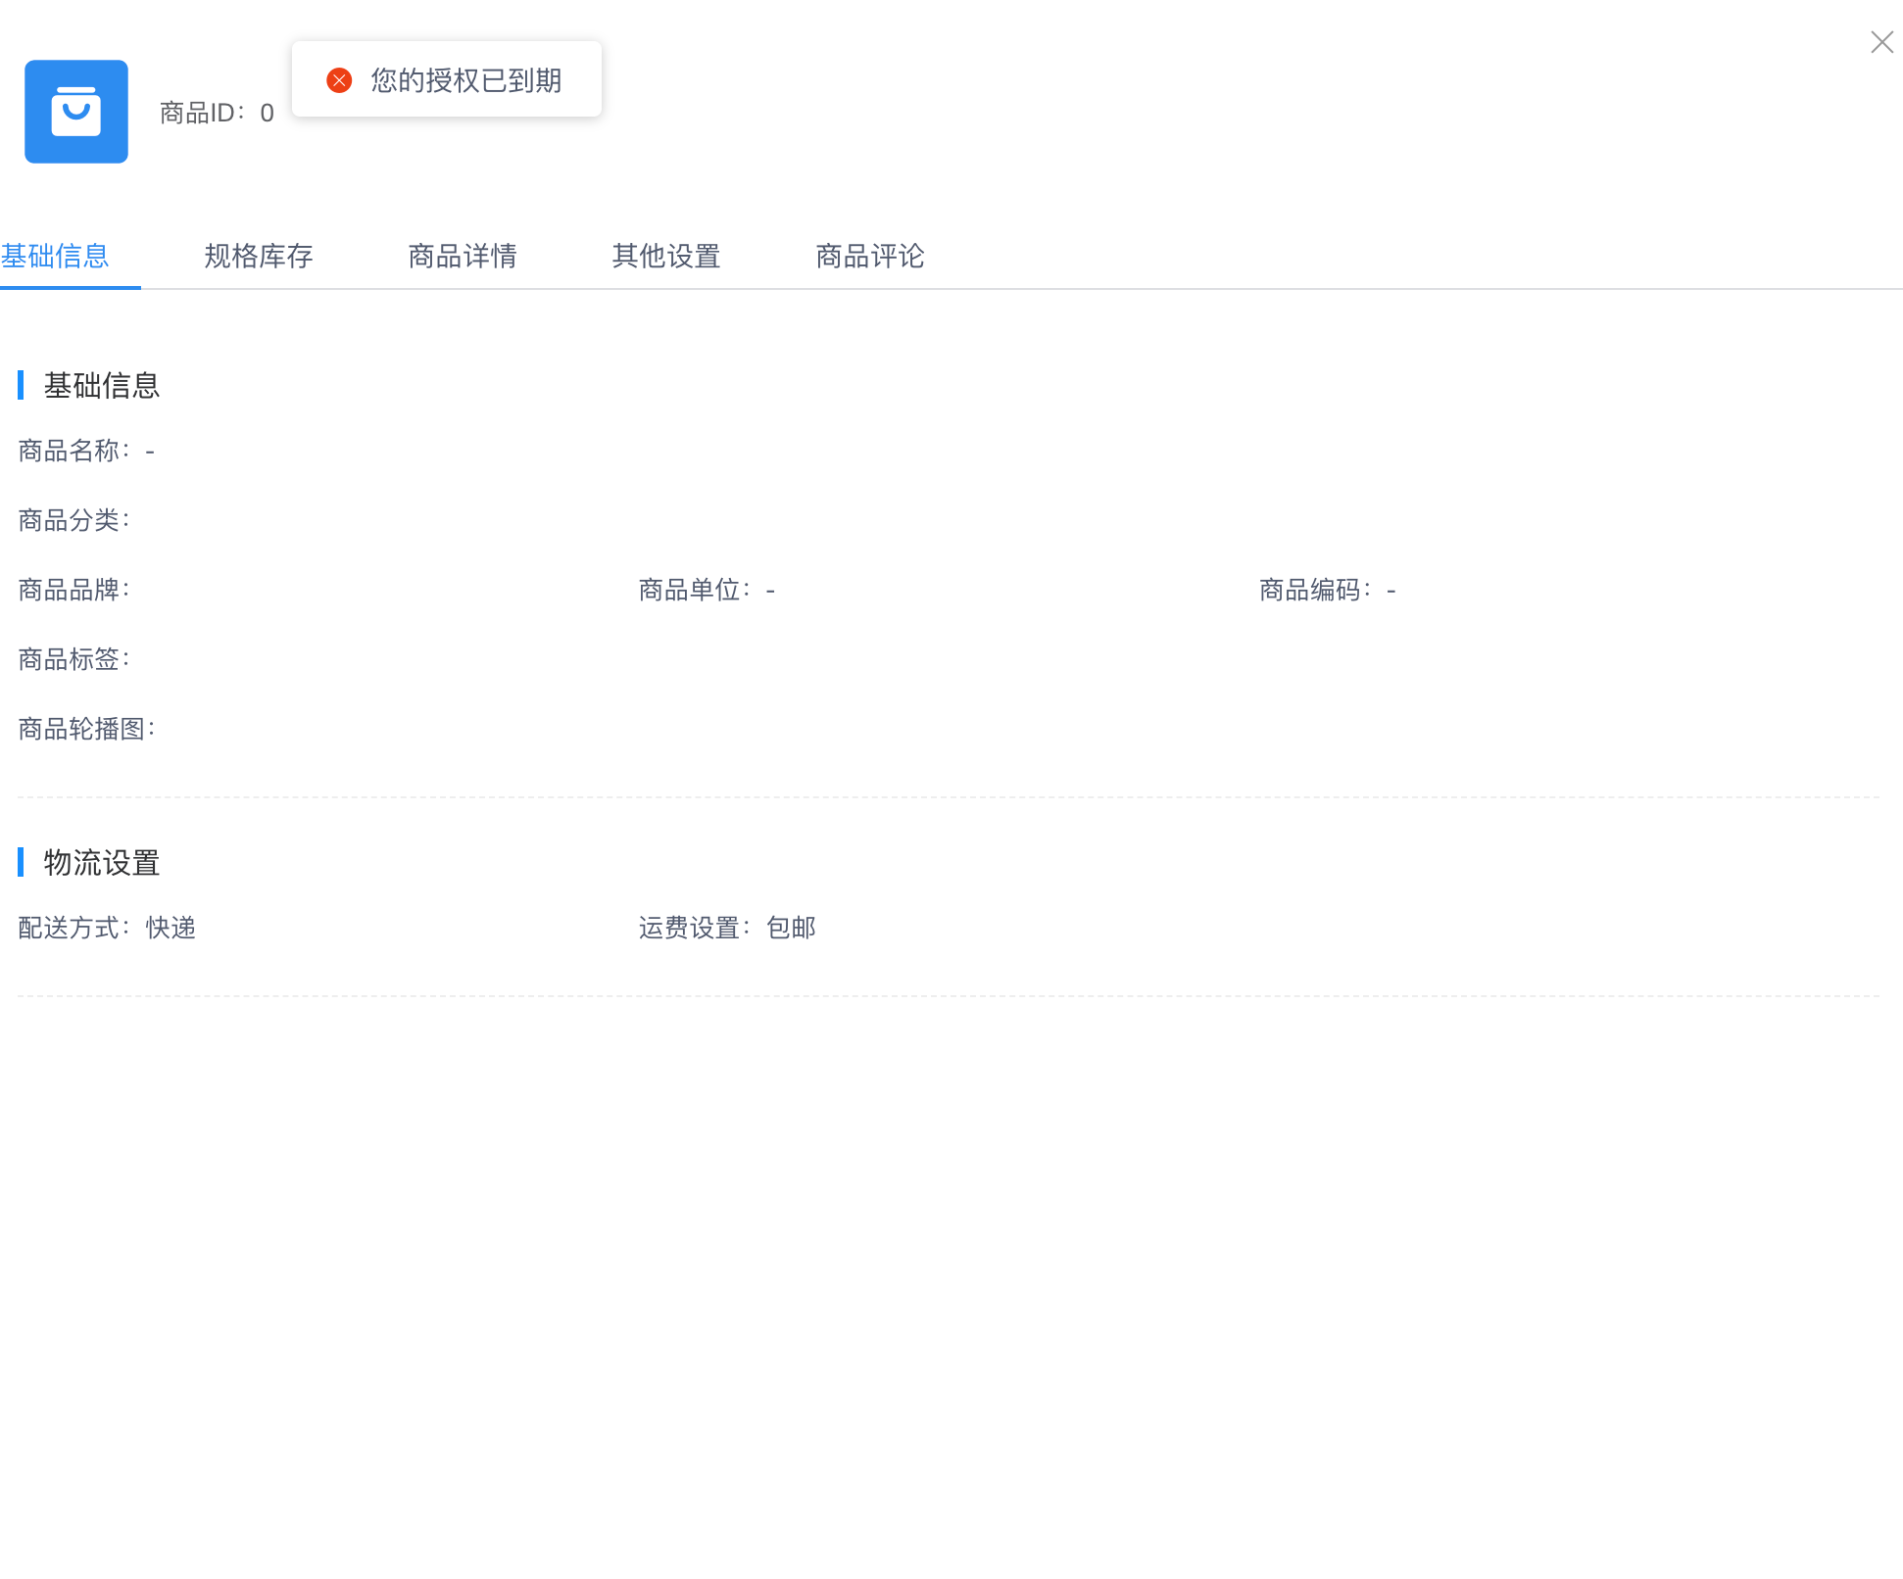Open the 商品评论 tab
Image resolution: width=1903 pixels, height=1579 pixels.
tap(870, 257)
